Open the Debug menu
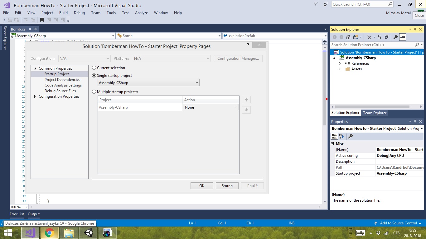426x239 pixels. point(79,13)
